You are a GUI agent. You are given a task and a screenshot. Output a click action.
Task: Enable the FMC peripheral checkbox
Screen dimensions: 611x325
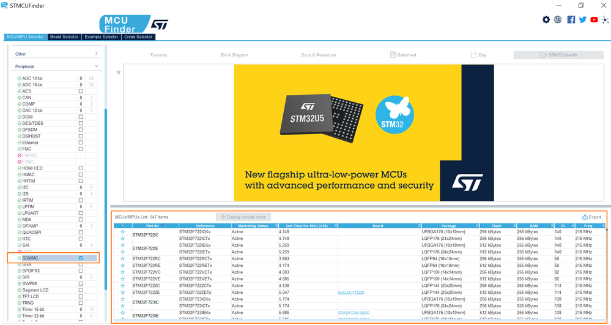81,149
